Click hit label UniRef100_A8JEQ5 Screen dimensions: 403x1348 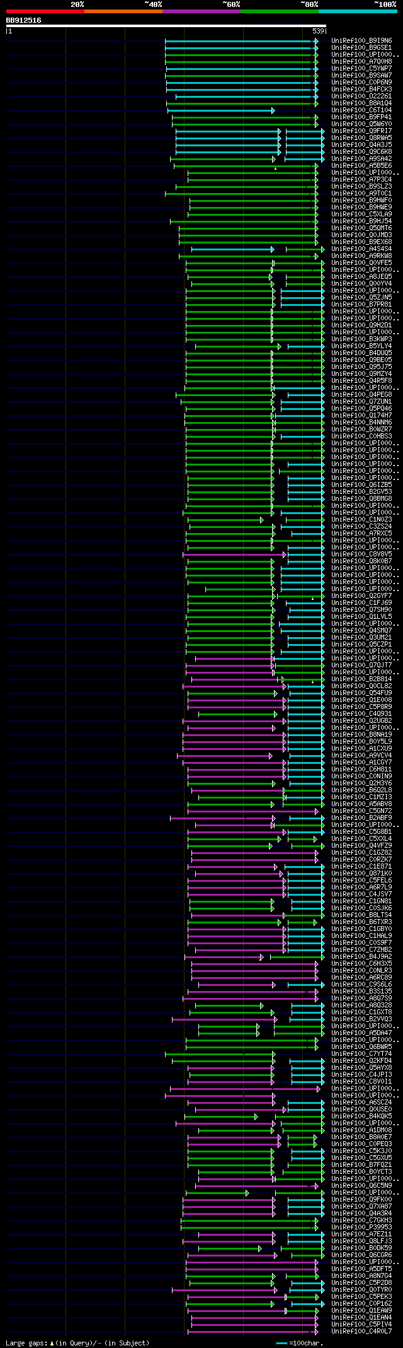click(361, 276)
